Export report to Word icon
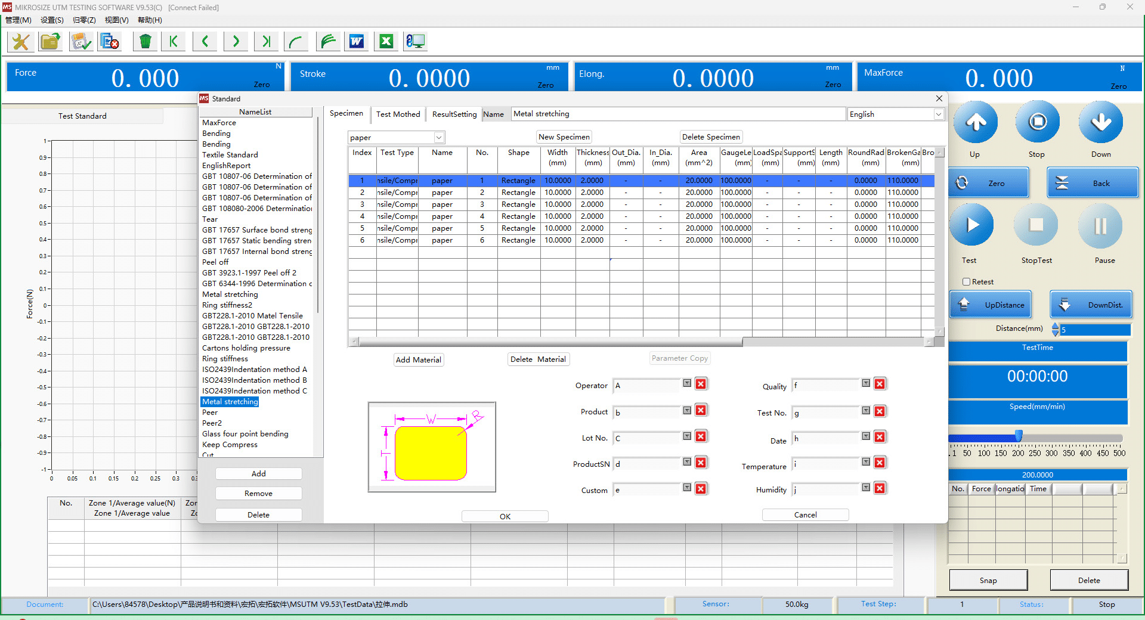Image resolution: width=1145 pixels, height=620 pixels. [357, 42]
